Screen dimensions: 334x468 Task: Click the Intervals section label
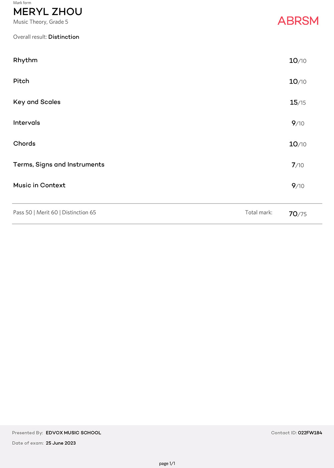(x=27, y=123)
